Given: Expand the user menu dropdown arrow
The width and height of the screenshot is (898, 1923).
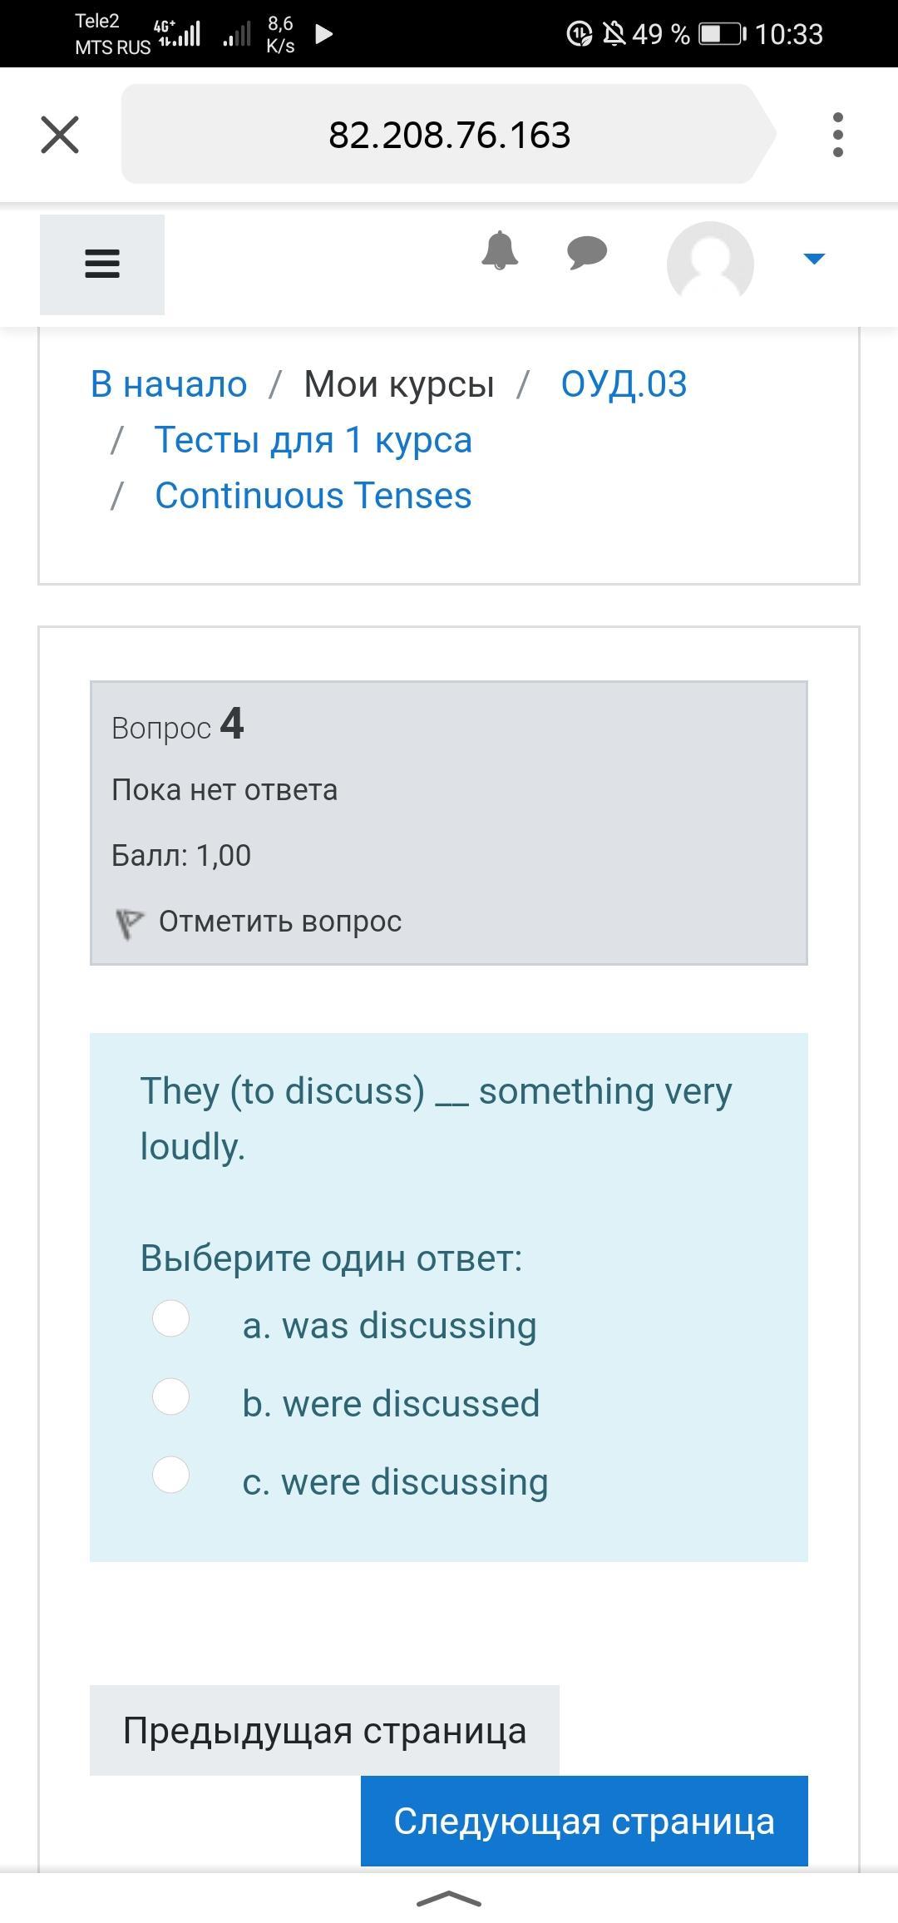Looking at the screenshot, I should (814, 259).
